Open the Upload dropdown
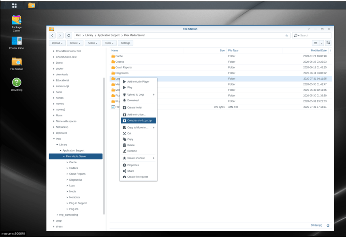 coord(57,43)
